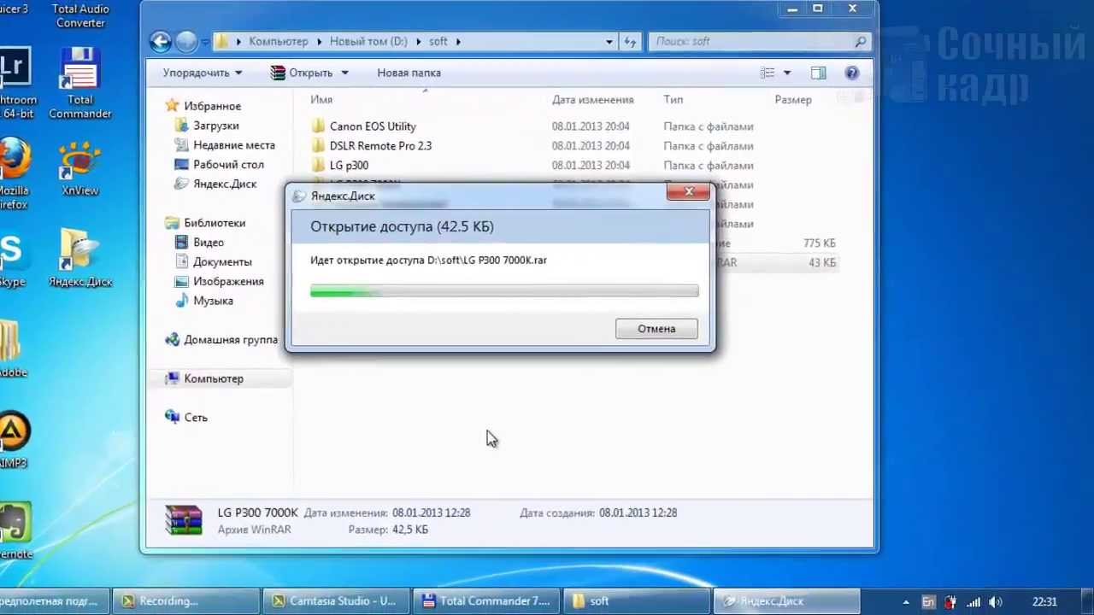Switch to Camtasia Studio taskbar button
The height and width of the screenshot is (615, 1094).
click(x=337, y=601)
